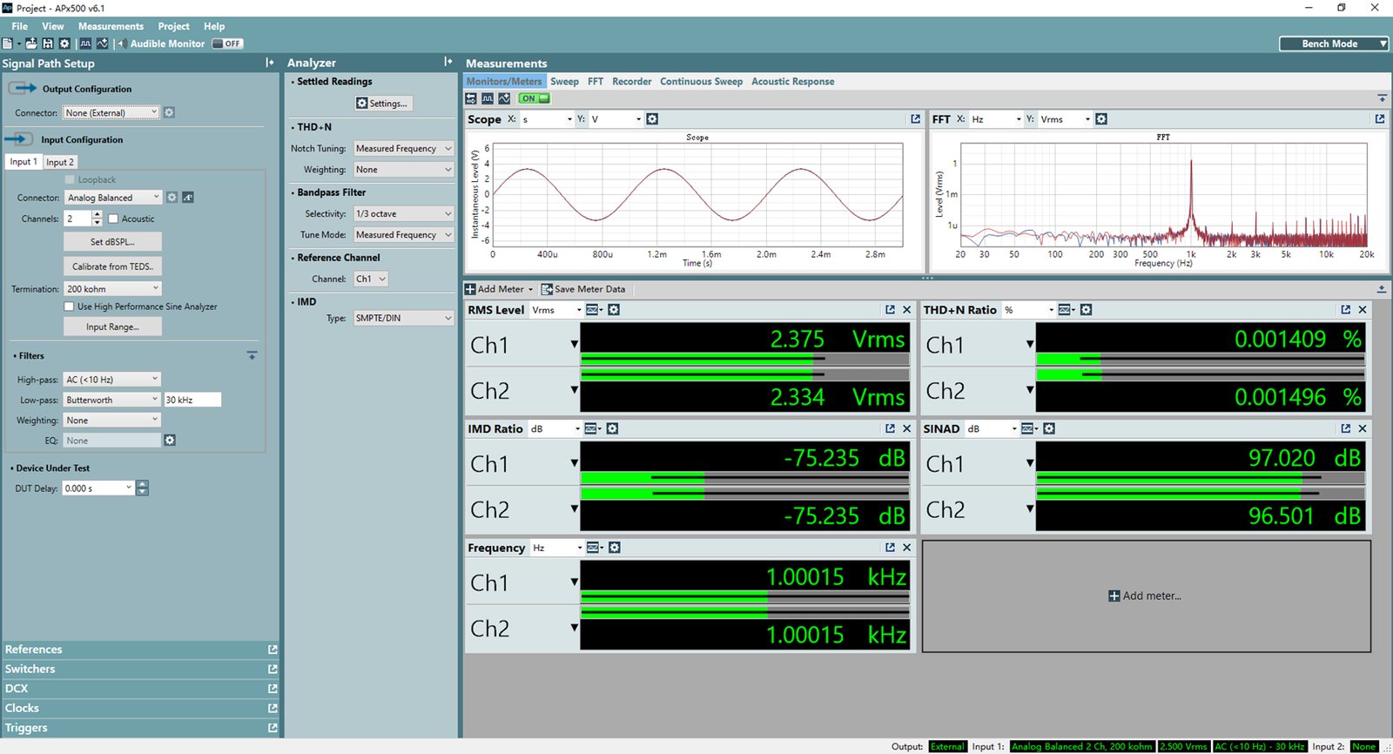Viewport: 1393px width, 754px height.
Task: Switch to the Continuous Sweep tab
Action: pyautogui.click(x=701, y=82)
